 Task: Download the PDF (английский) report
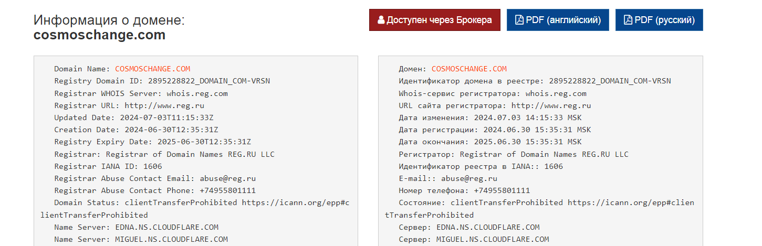click(x=558, y=20)
